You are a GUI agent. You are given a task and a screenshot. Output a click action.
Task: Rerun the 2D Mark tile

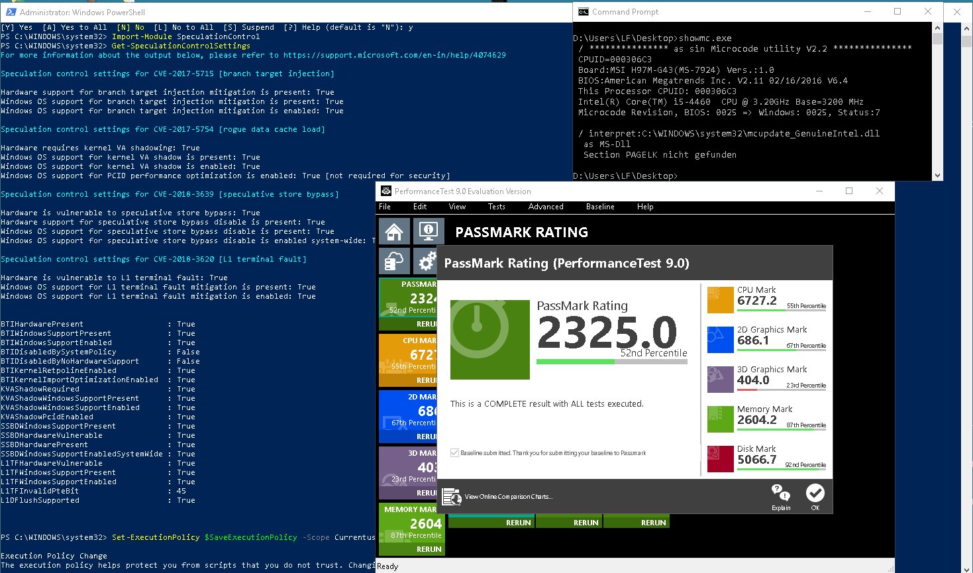pyautogui.click(x=427, y=437)
